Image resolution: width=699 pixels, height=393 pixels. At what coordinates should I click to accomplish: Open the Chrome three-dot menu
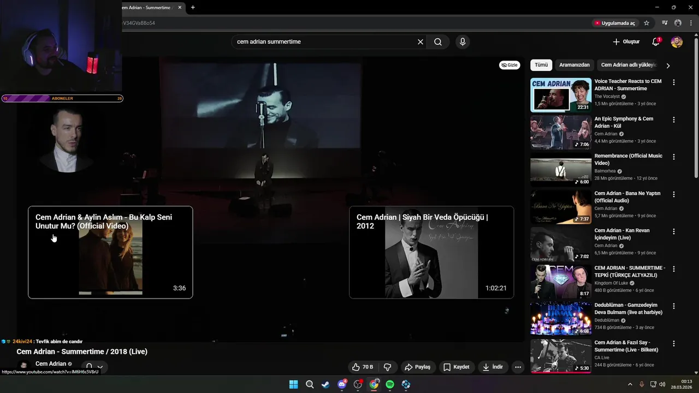point(691,23)
